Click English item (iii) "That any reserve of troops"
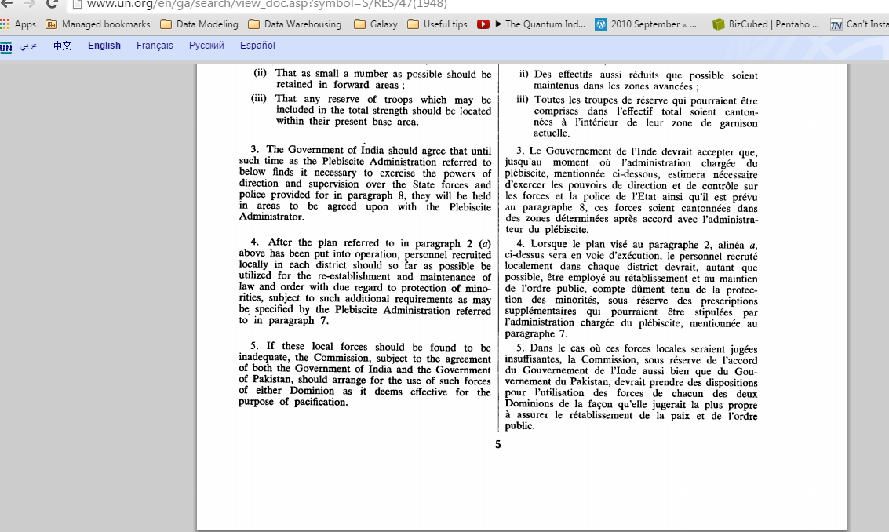This screenshot has height=532, width=889. pos(371,110)
